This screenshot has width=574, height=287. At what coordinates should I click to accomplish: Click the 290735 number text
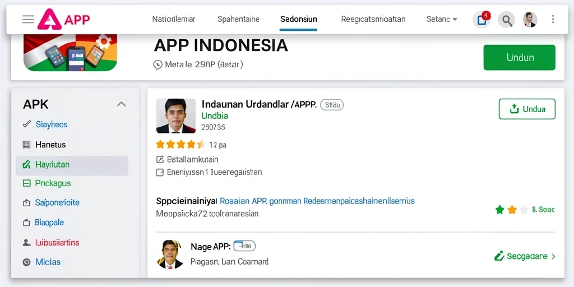click(x=213, y=127)
